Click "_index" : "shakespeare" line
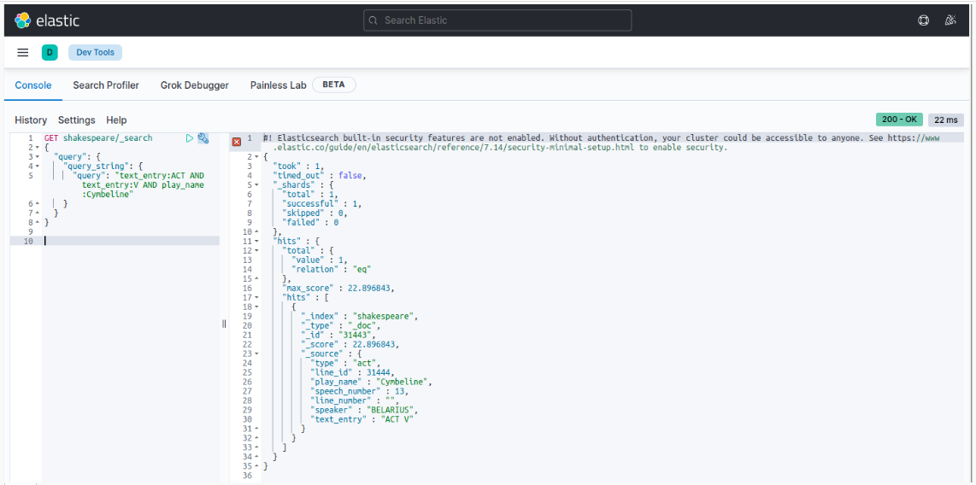The image size is (976, 485). 359,317
